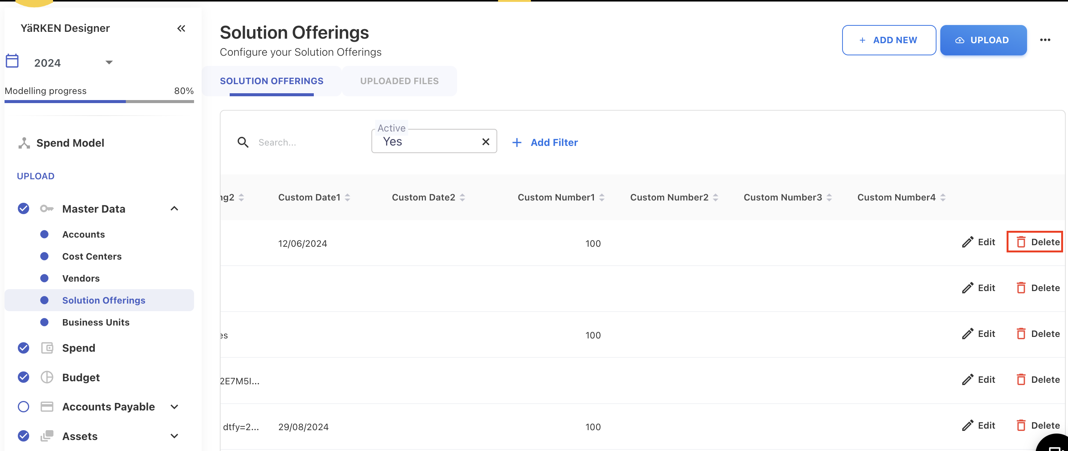Viewport: 1068px width, 451px height.
Task: Sort by Custom Date1 column arrows
Action: (x=348, y=197)
